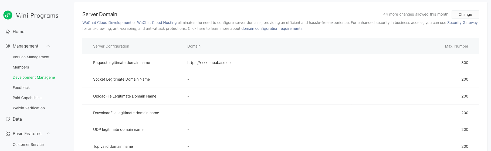The height and width of the screenshot is (151, 491).
Task: Open the WeChat Cloud Development link
Action: (x=107, y=23)
